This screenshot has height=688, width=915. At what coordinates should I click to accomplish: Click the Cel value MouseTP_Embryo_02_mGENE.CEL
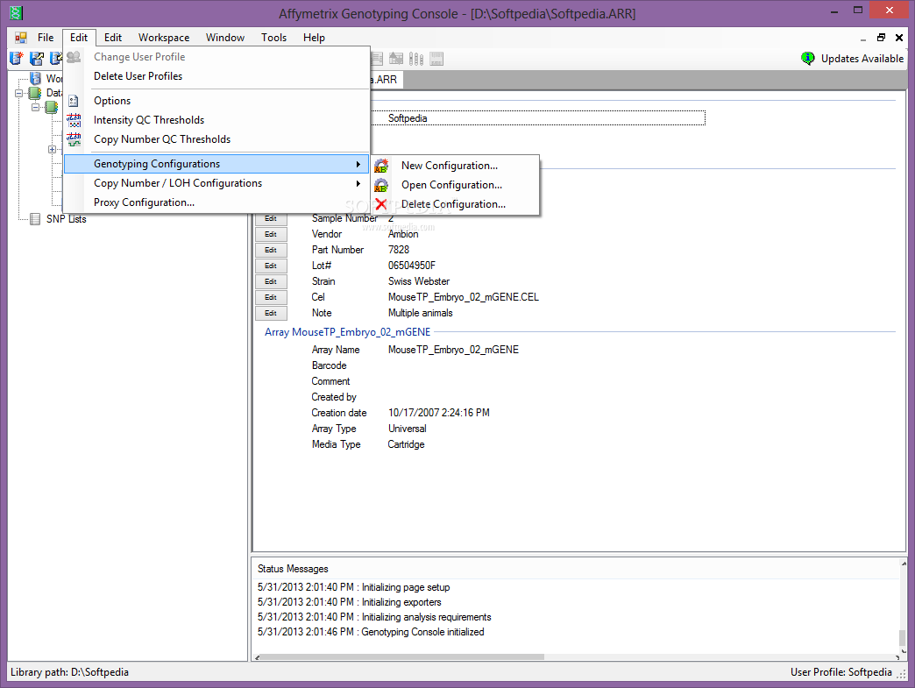464,297
